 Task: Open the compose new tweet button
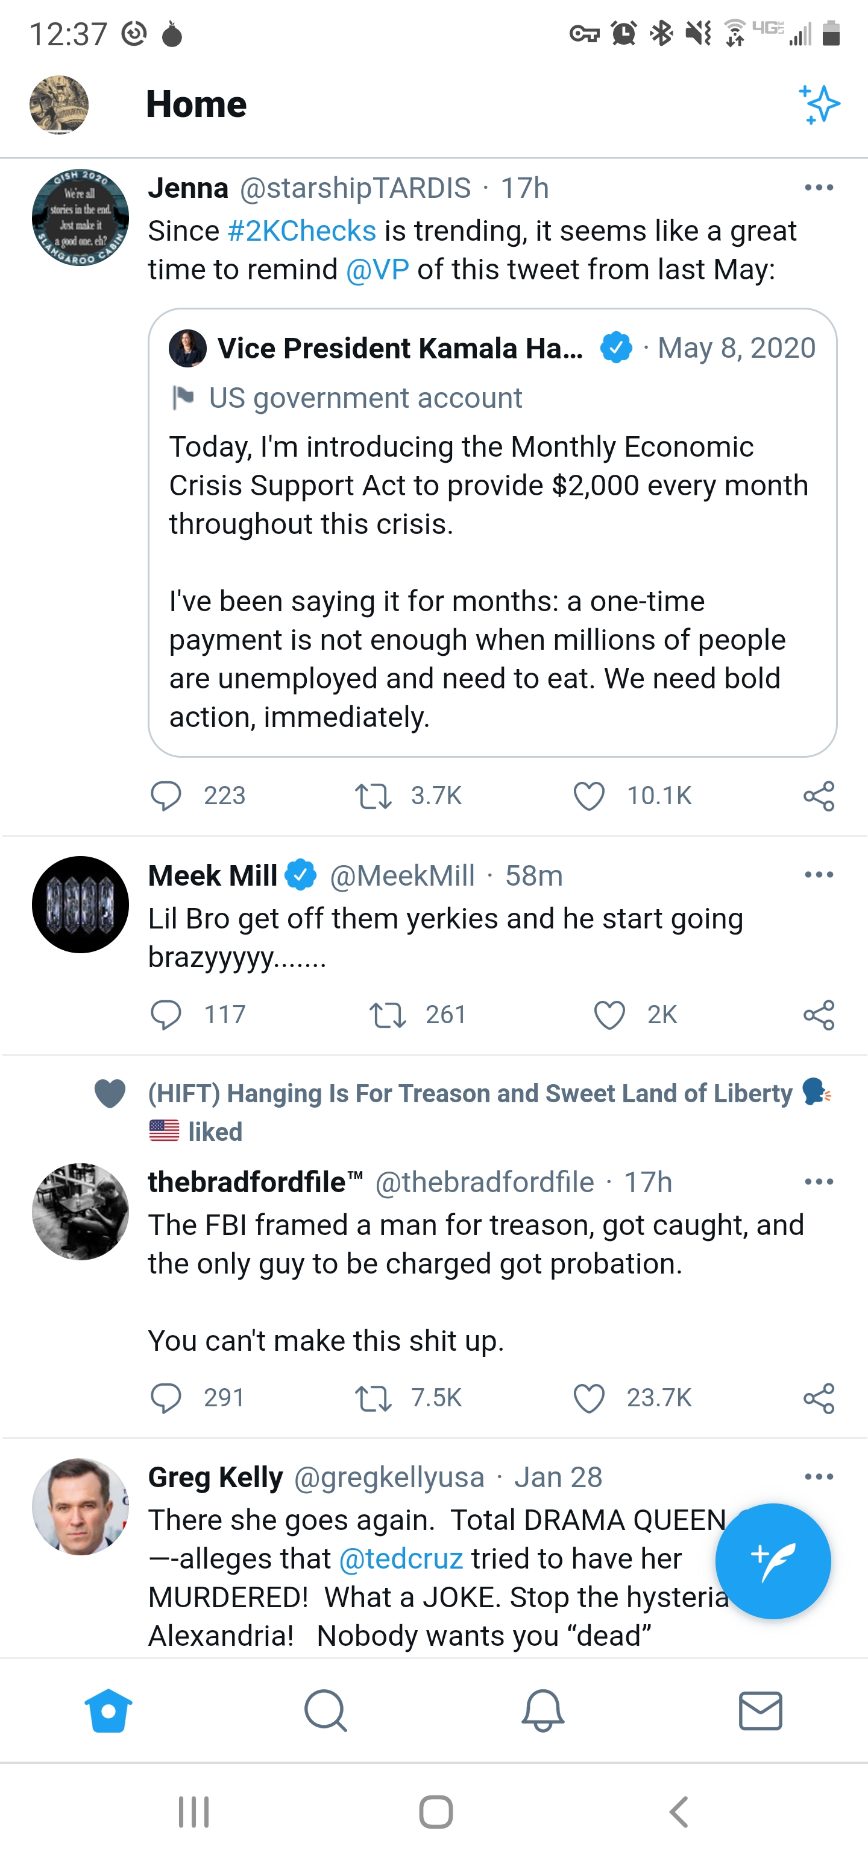point(773,1560)
